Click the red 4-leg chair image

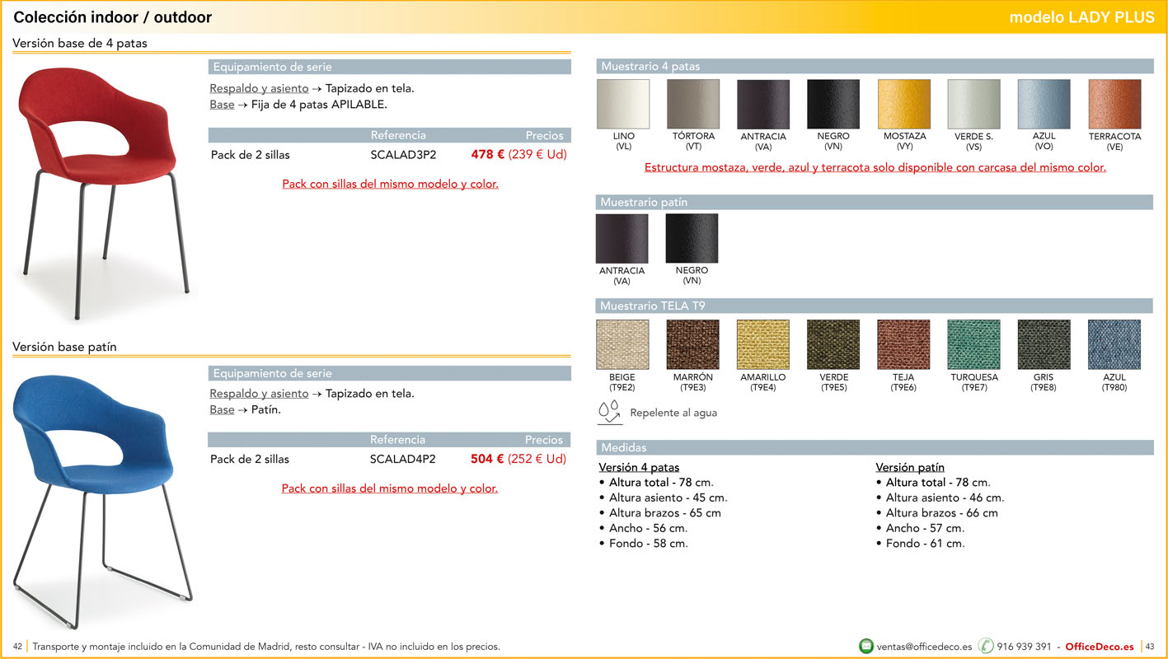tap(104, 189)
